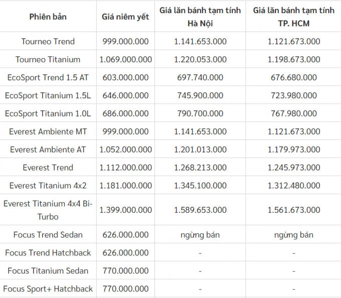Click Everest Titanium 4x4 Bi-Turbo cell

[48, 210]
